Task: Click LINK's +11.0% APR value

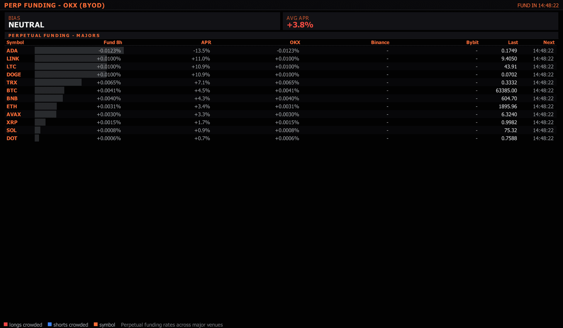Action: (201, 59)
